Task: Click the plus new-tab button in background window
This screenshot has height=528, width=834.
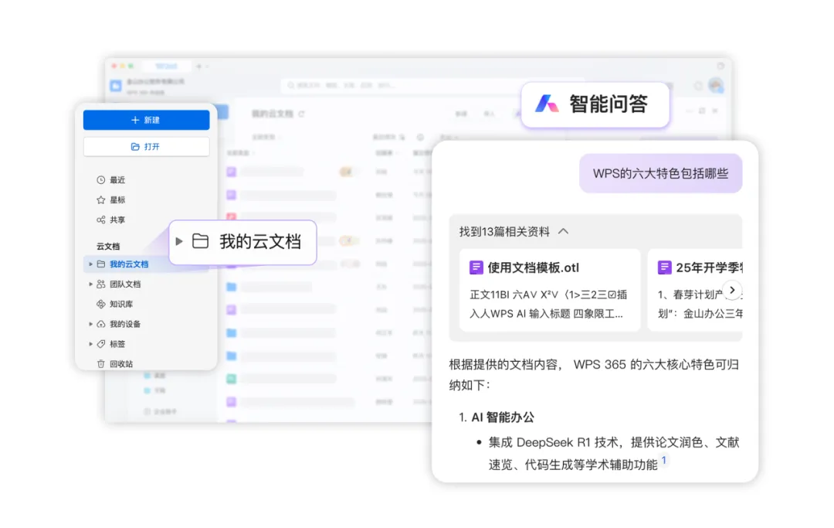Action: pyautogui.click(x=199, y=66)
